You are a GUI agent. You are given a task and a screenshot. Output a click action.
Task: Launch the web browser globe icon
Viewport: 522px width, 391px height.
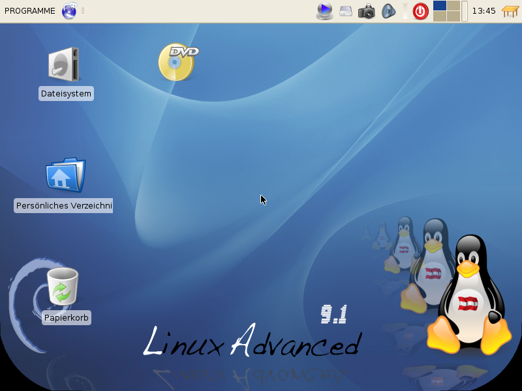tap(69, 11)
